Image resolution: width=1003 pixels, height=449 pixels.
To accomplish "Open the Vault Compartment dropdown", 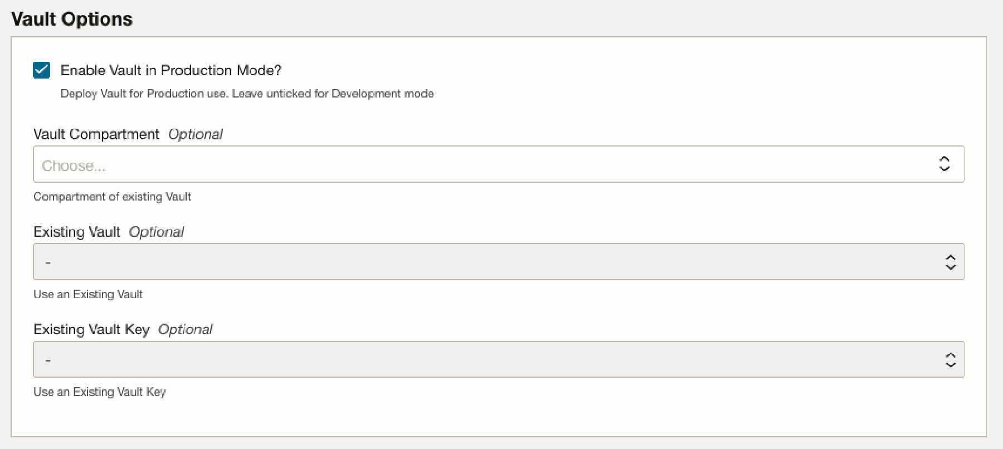I will tap(499, 164).
